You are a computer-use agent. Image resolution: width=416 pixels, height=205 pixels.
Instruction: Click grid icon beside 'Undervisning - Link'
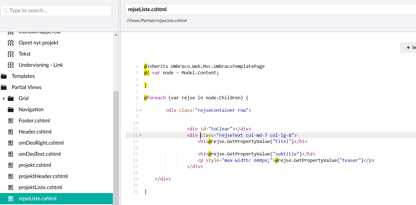tap(11, 65)
